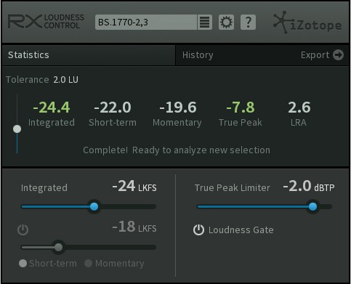Image resolution: width=351 pixels, height=284 pixels.
Task: Click the -18 LKFS slider handle
Action: (58, 247)
